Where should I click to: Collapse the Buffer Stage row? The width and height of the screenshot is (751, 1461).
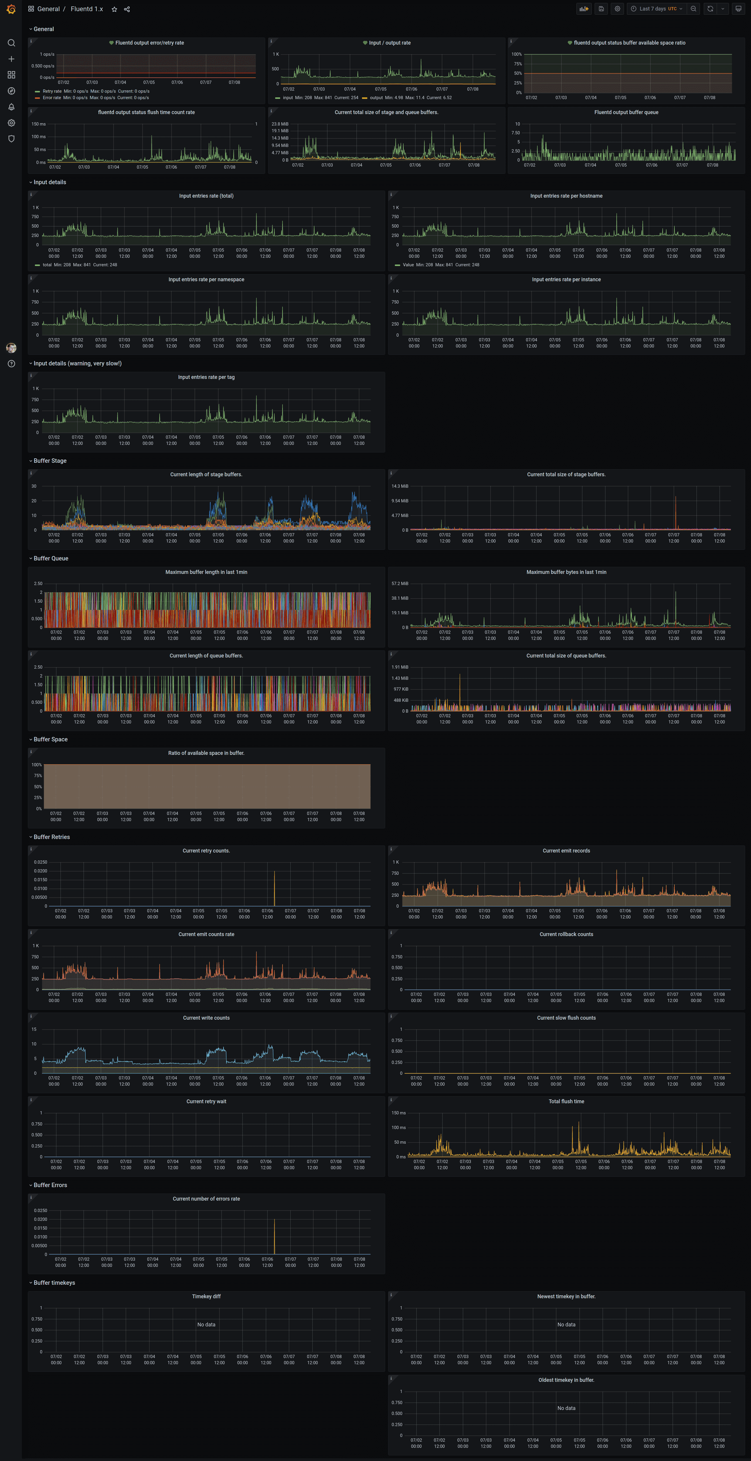[50, 461]
